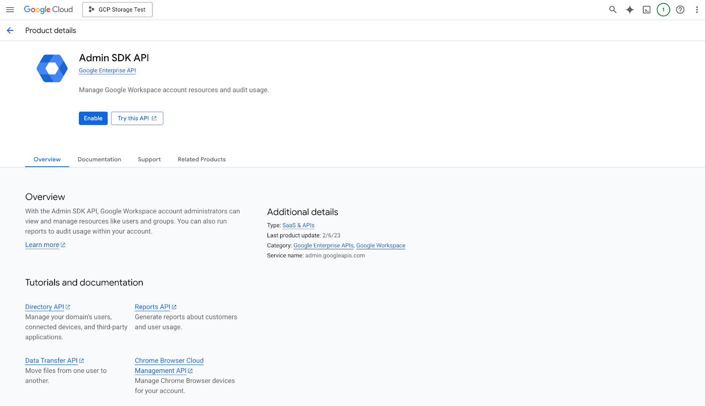This screenshot has width=705, height=406.
Task: Open the Related Products tab
Action: click(x=201, y=159)
